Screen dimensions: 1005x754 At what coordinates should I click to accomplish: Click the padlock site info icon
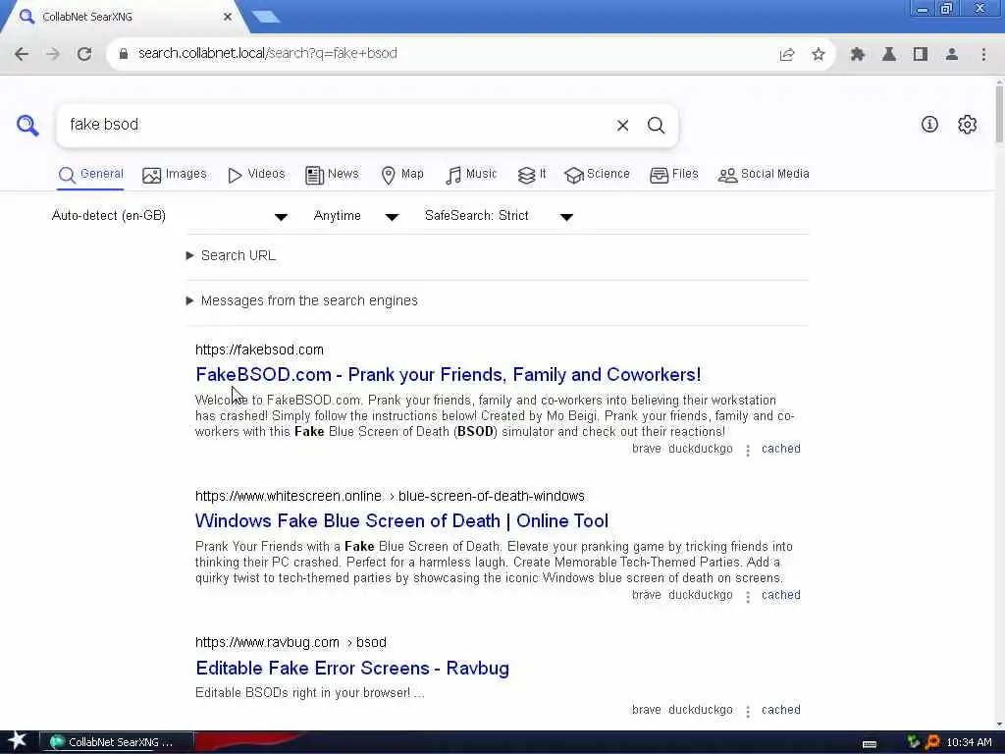[123, 54]
